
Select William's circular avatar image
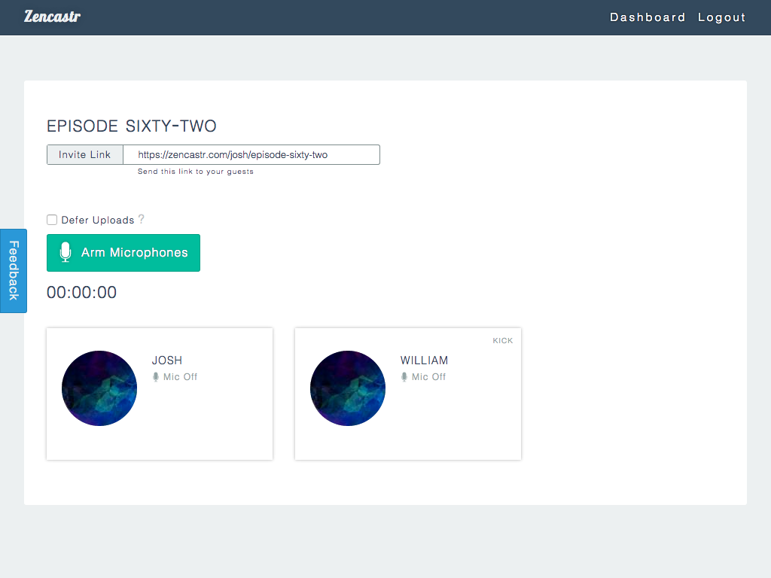pos(348,388)
